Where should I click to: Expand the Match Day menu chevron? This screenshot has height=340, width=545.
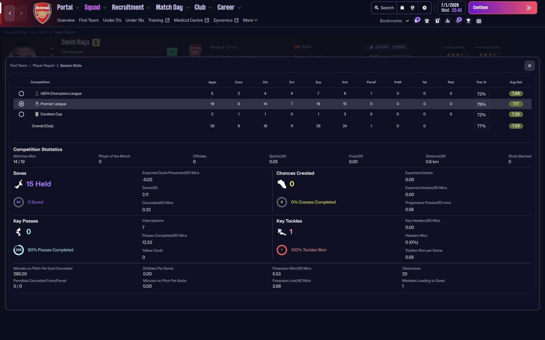click(x=187, y=8)
